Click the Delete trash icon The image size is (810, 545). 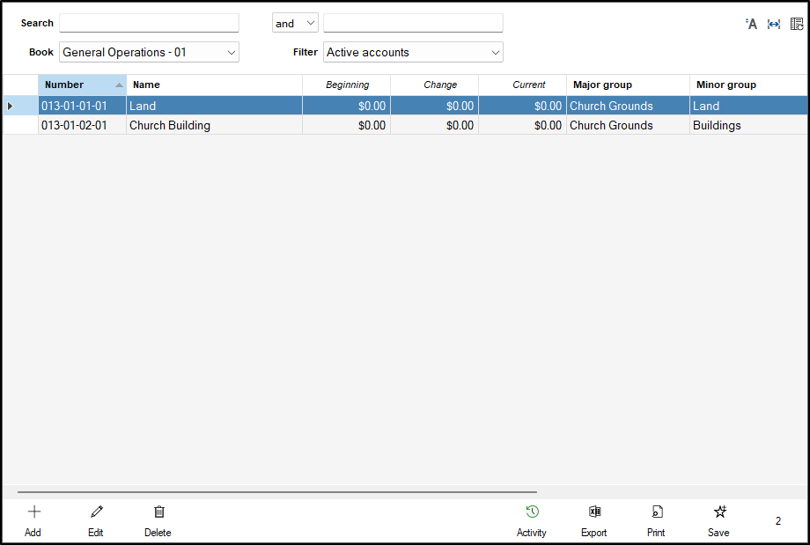click(158, 512)
